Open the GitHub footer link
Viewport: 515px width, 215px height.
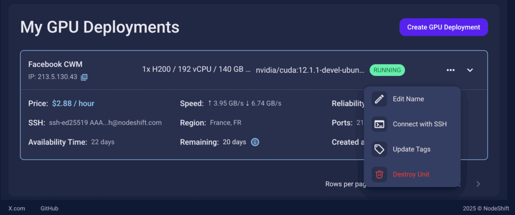pyautogui.click(x=49, y=208)
